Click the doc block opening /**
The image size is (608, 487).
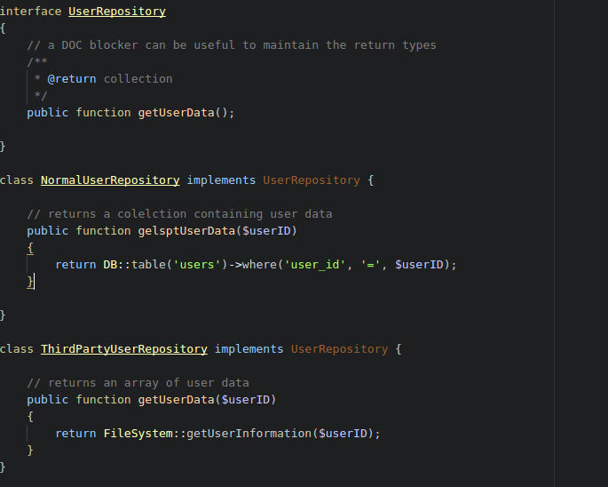[37, 61]
